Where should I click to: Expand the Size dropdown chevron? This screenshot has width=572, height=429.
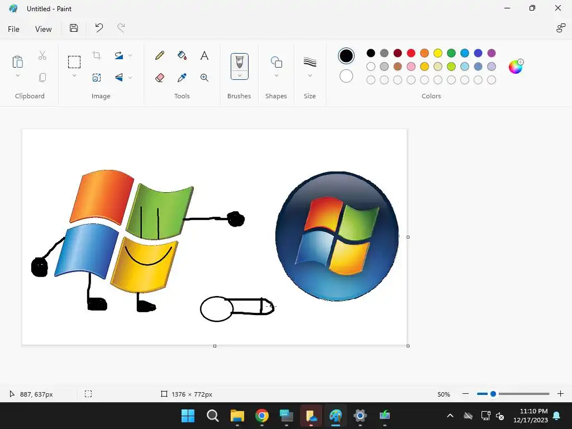(x=309, y=75)
